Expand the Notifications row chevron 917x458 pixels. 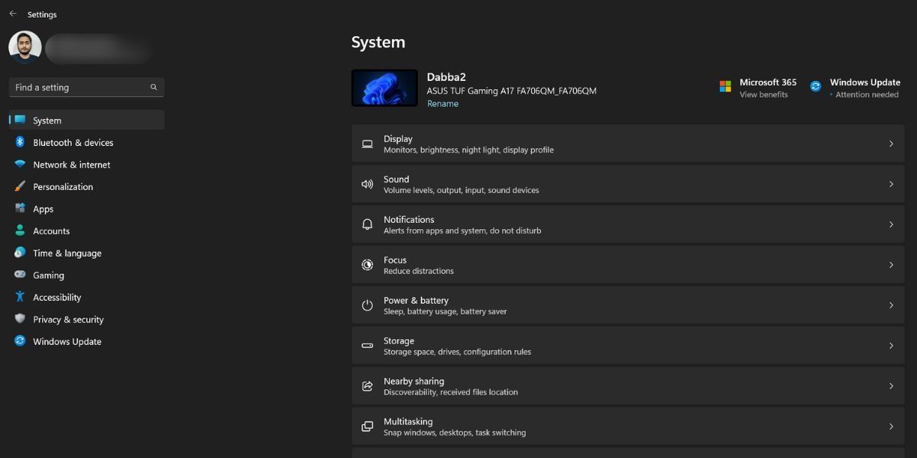pyautogui.click(x=891, y=224)
